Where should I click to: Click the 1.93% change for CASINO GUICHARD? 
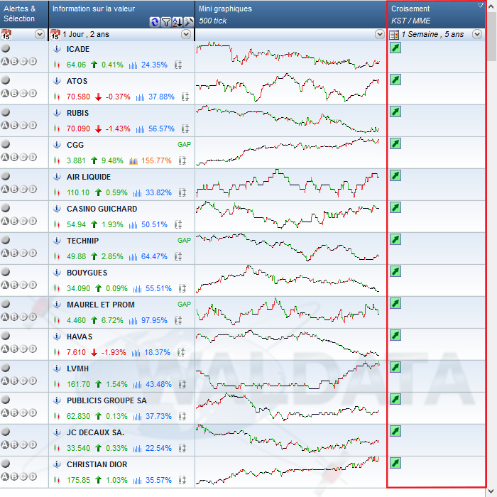(x=112, y=225)
